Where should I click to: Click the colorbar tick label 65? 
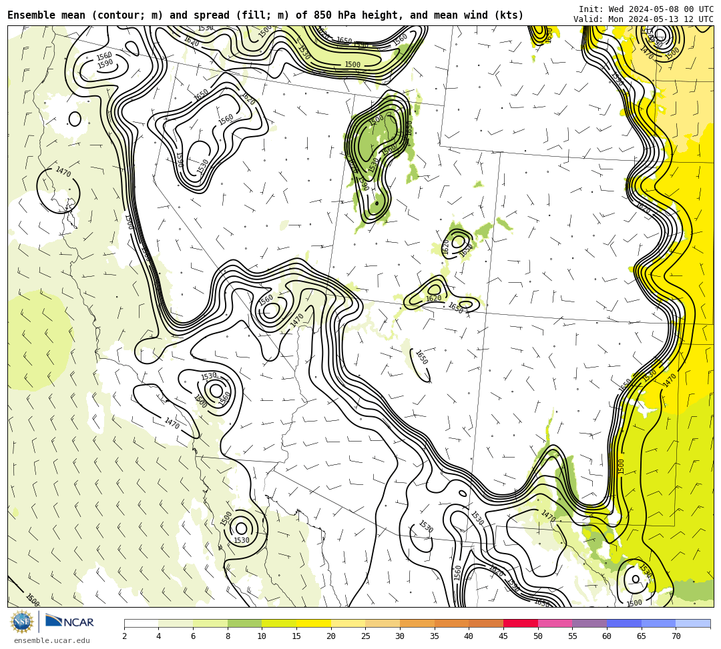tap(642, 636)
